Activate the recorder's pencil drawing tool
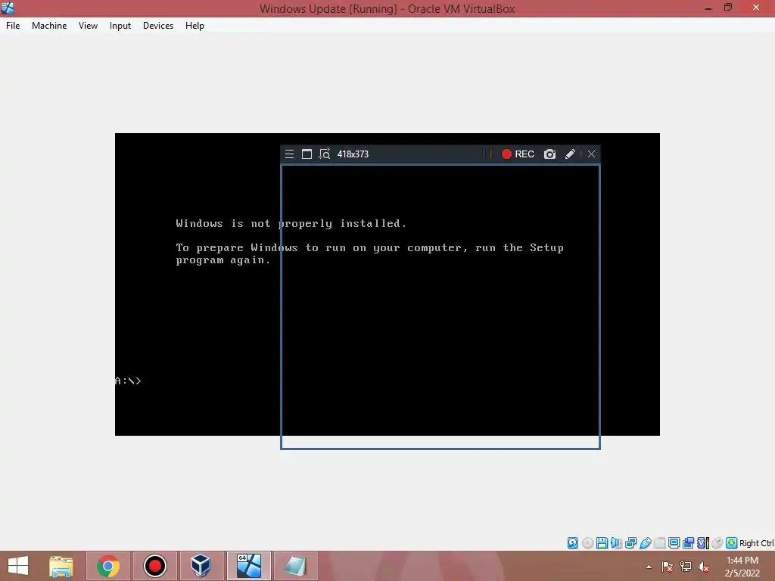The height and width of the screenshot is (581, 775). [x=570, y=154]
